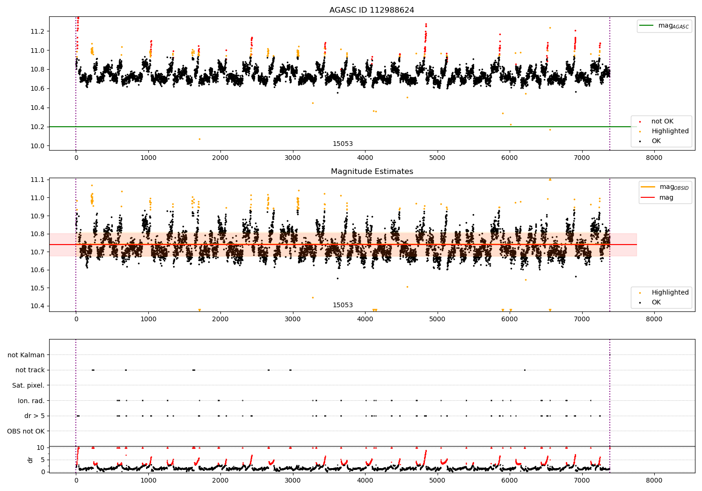Select the mag AGASC legend label
The width and height of the screenshot is (702, 491).
[673, 26]
